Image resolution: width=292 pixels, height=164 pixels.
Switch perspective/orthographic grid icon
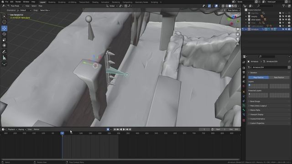click(238, 44)
